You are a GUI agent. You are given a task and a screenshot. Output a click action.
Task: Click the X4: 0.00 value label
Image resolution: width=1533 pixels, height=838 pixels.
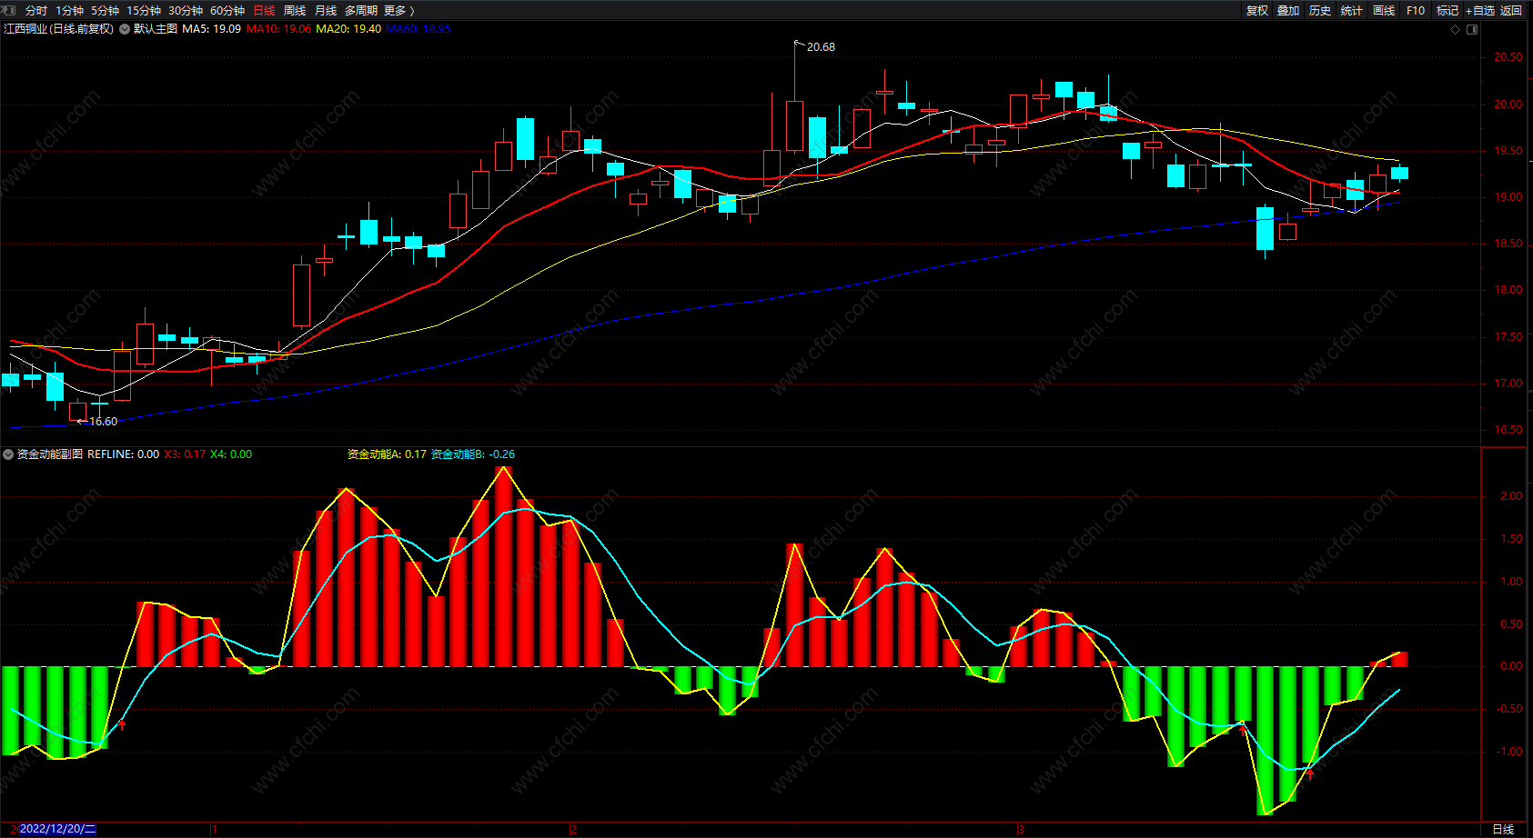pos(231,454)
